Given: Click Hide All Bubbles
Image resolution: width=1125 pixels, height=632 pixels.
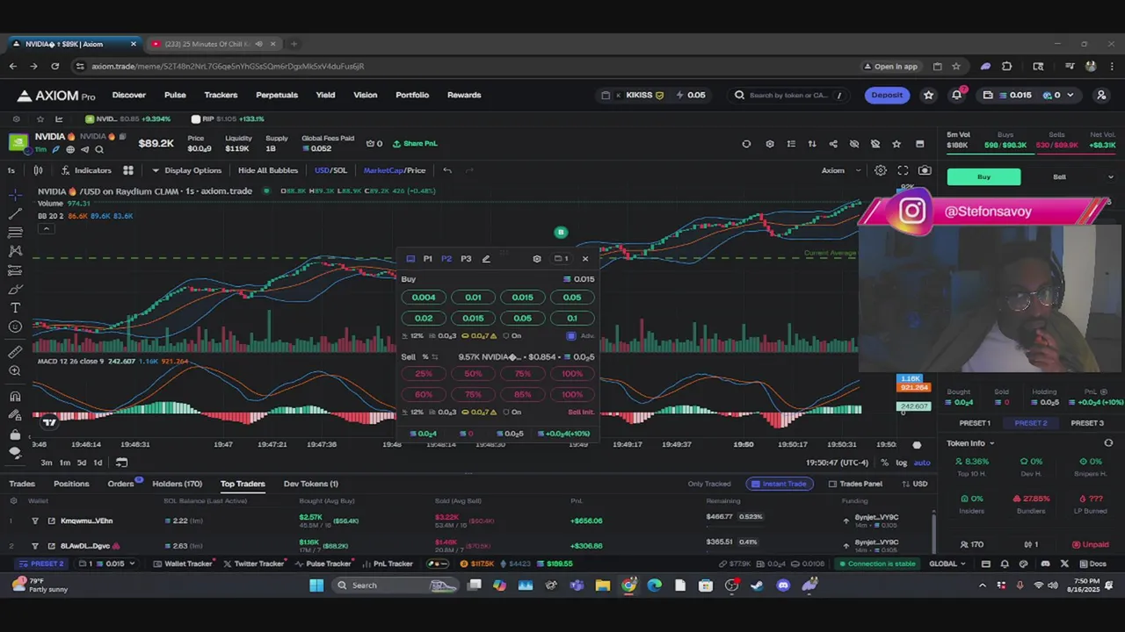Looking at the screenshot, I should pos(267,170).
